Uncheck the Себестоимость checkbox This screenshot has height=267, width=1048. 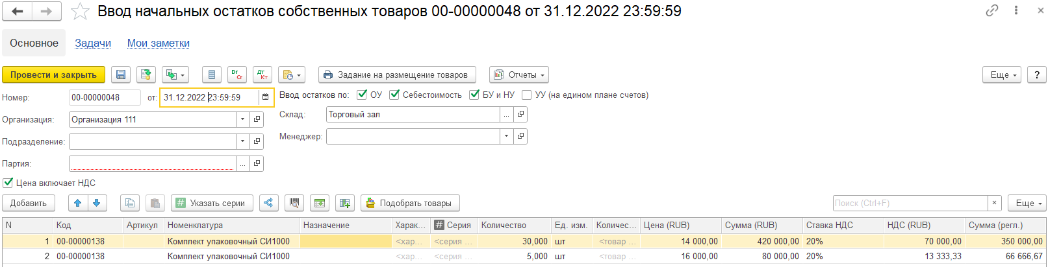(394, 95)
